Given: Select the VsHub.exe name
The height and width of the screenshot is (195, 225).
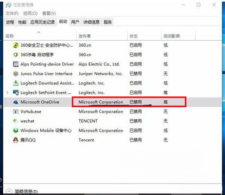Looking at the screenshot, I should [x=31, y=112].
